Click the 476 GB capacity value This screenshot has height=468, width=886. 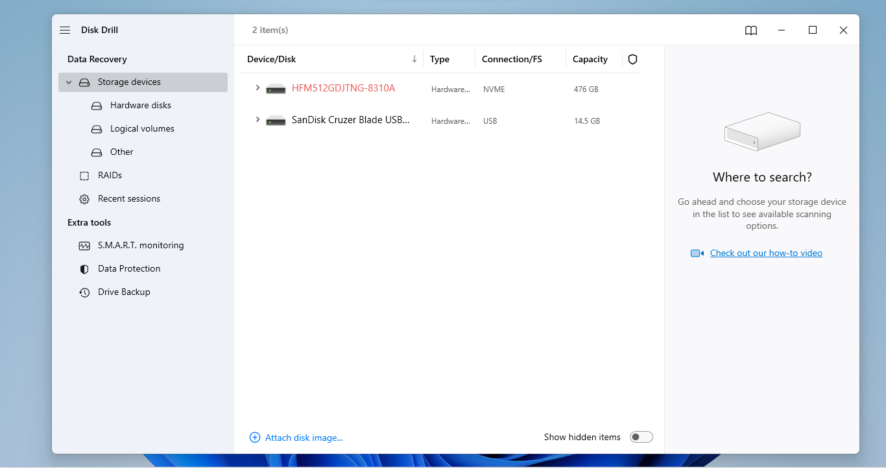tap(586, 89)
